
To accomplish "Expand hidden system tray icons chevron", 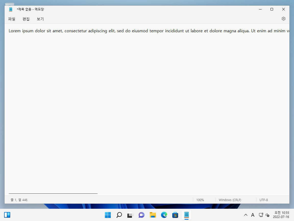I will coord(246,215).
